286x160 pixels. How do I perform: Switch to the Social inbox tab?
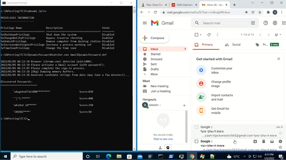pos(233,45)
